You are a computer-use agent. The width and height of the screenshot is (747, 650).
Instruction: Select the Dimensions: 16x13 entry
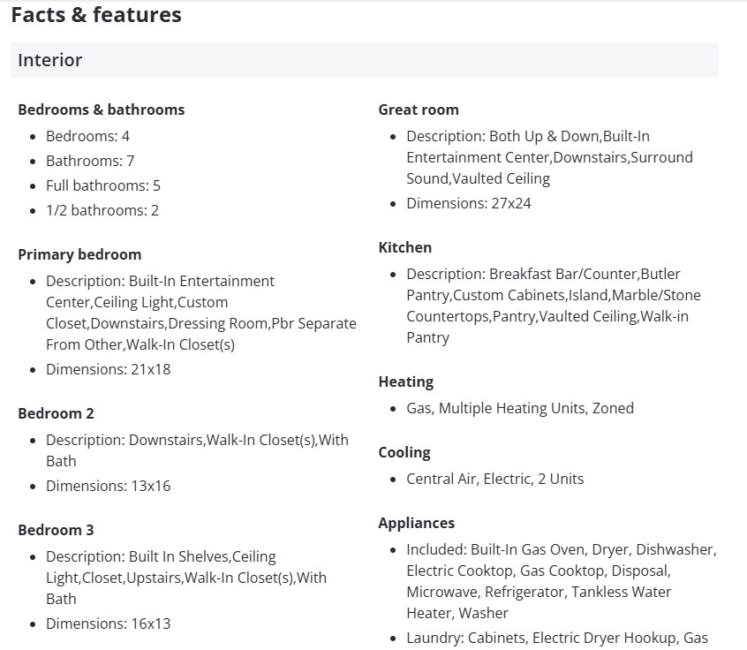pos(109,624)
